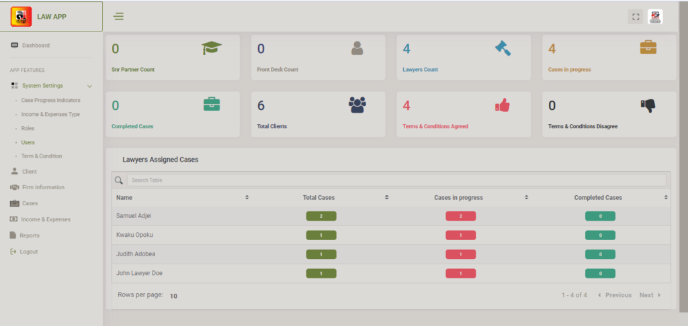The width and height of the screenshot is (688, 326).
Task: Open Income & Expenses in sidebar
Action: tap(45, 219)
